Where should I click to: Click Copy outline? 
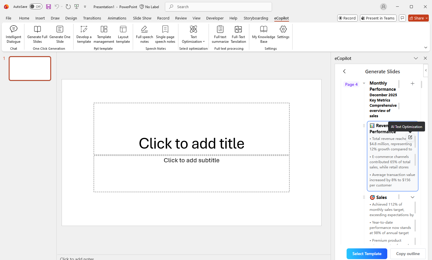point(408,254)
